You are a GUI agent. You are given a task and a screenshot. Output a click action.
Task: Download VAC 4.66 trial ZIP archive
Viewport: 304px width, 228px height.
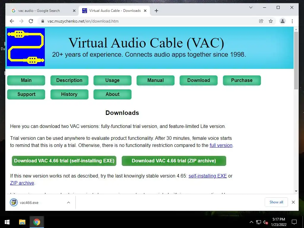pyautogui.click(x=174, y=161)
